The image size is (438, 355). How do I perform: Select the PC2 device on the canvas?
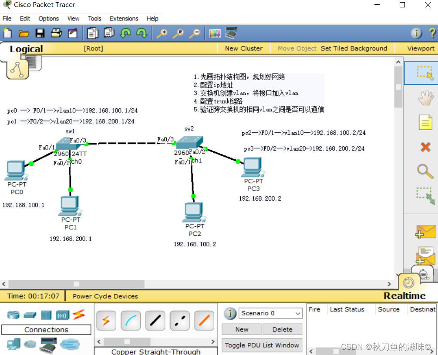click(x=194, y=213)
